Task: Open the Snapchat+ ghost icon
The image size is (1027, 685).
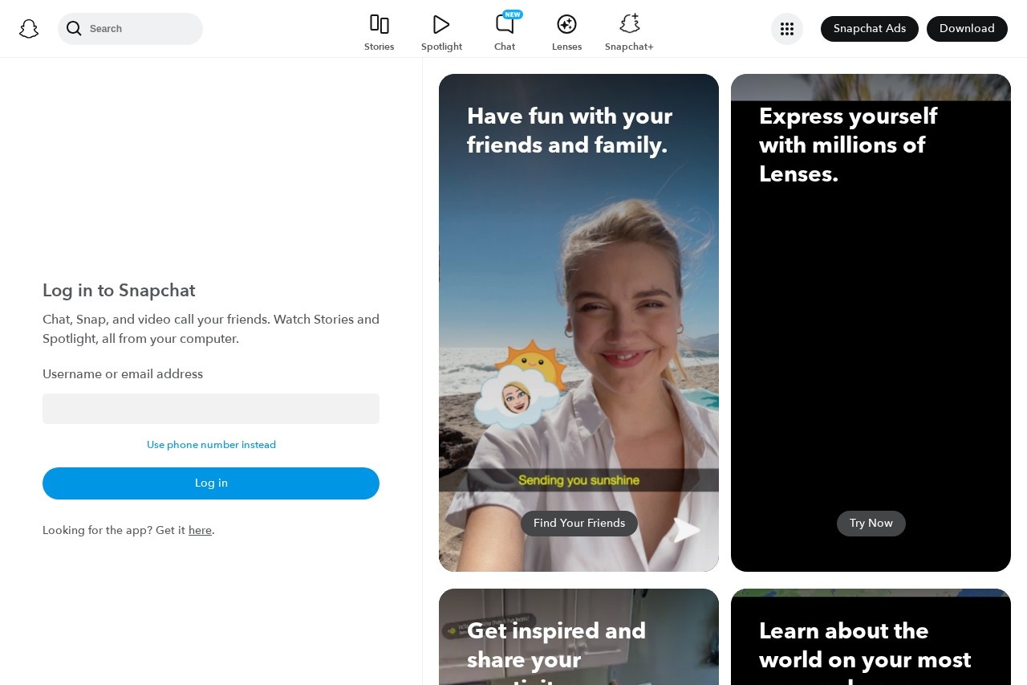Action: tap(630, 23)
